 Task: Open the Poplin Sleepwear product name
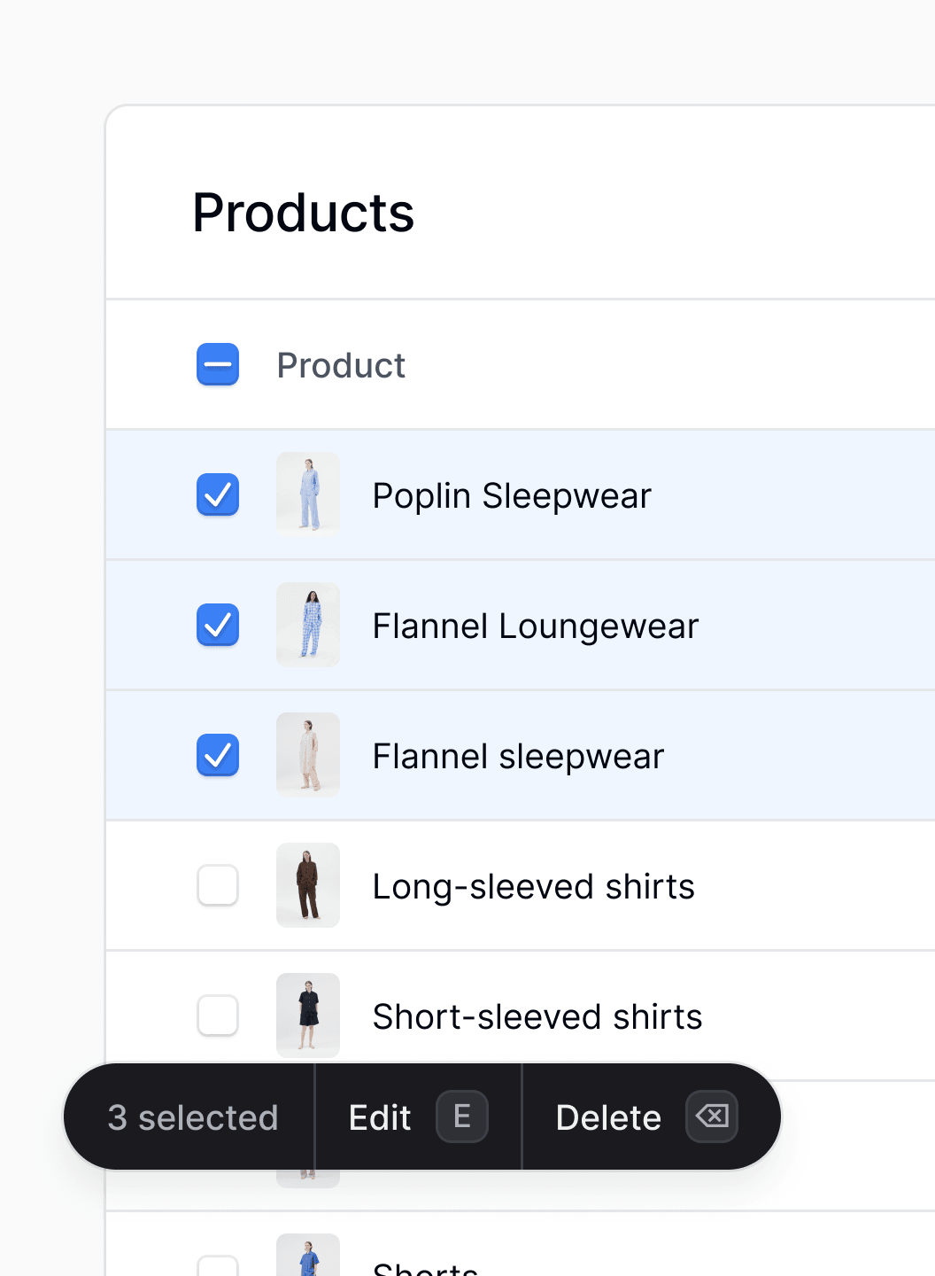tap(512, 496)
